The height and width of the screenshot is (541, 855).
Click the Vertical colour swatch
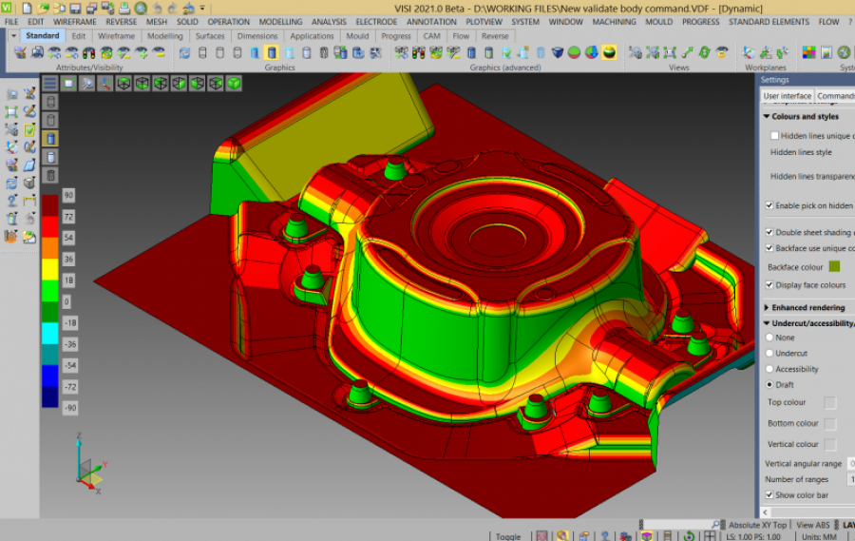(x=830, y=444)
